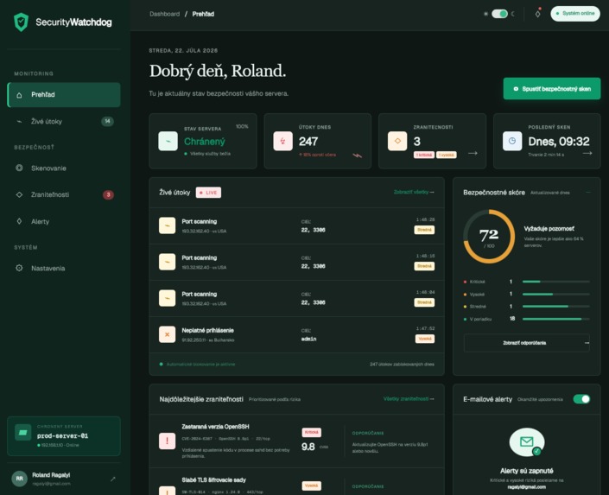Click the Systém online status pill
The height and width of the screenshot is (495, 609).
575,14
